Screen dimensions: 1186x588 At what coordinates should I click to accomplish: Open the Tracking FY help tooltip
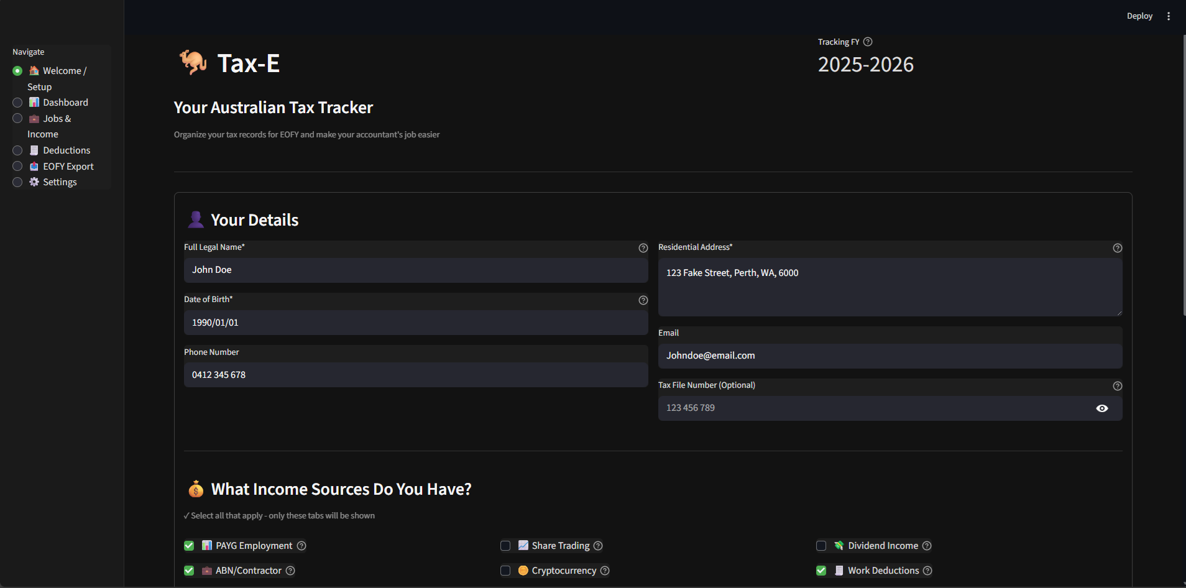(x=868, y=42)
